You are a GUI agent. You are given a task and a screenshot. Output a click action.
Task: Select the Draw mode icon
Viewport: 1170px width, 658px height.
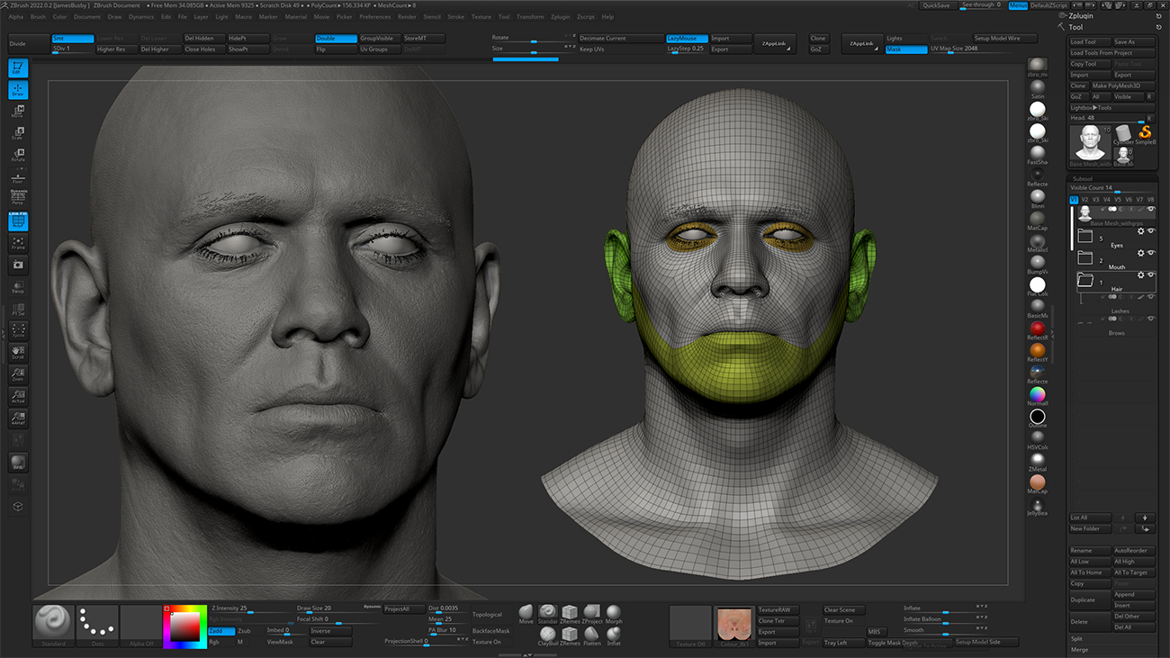[x=18, y=90]
